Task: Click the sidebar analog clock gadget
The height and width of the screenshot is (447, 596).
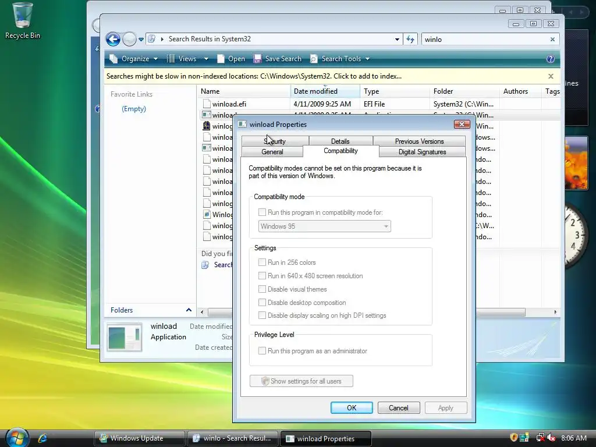Action: point(576,236)
